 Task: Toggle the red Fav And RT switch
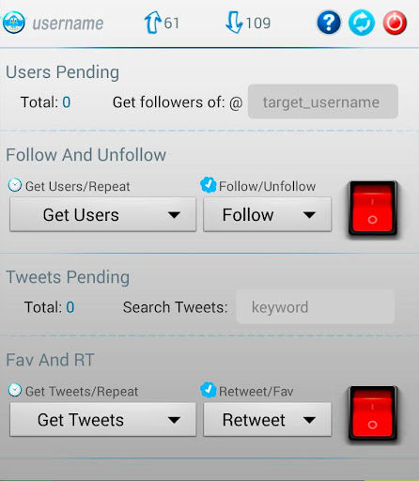[373, 413]
